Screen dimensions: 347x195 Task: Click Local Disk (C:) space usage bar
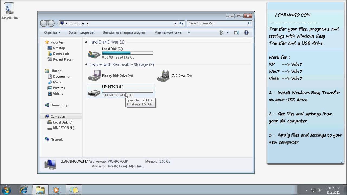[127, 53]
